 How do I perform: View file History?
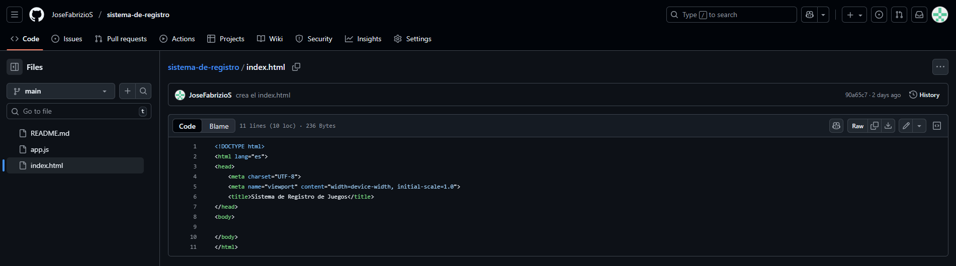924,95
